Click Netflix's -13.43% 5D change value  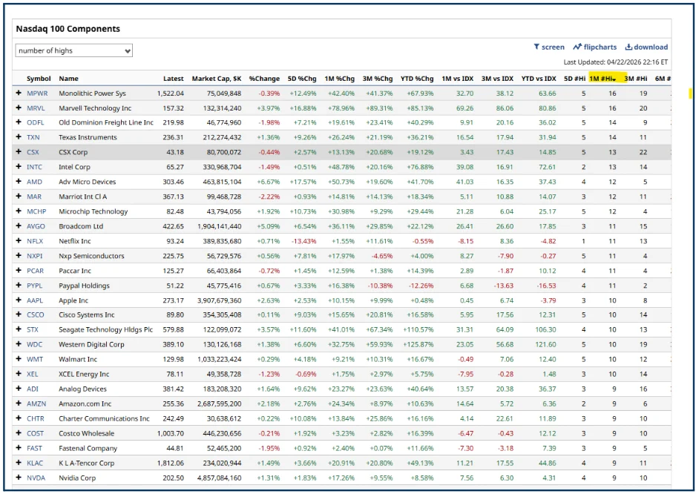coord(303,241)
